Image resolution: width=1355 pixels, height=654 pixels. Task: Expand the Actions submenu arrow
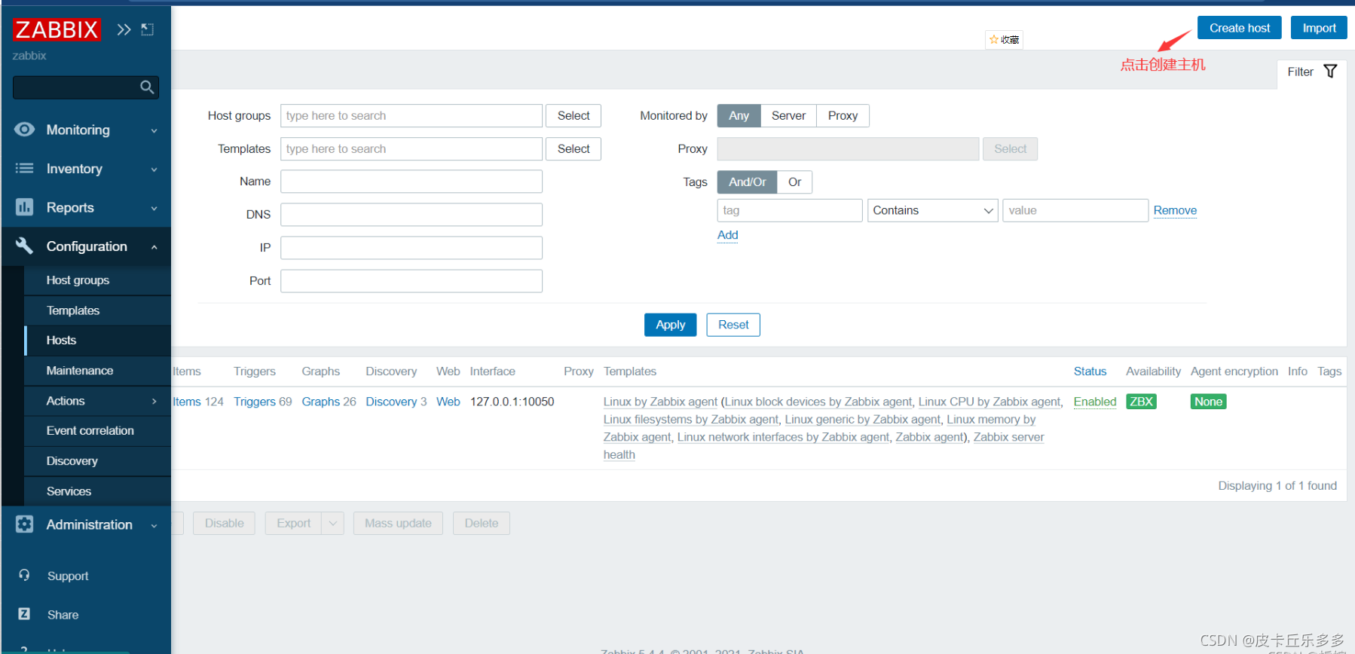154,402
